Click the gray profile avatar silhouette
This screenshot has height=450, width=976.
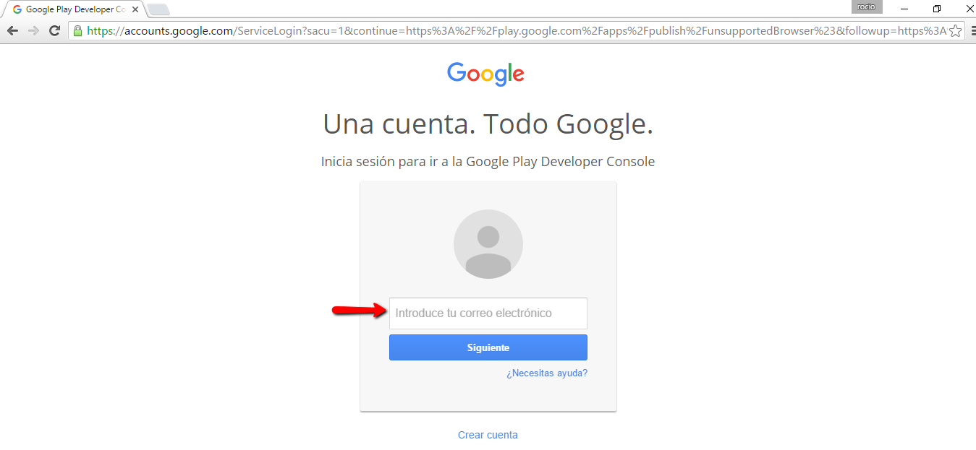click(488, 244)
